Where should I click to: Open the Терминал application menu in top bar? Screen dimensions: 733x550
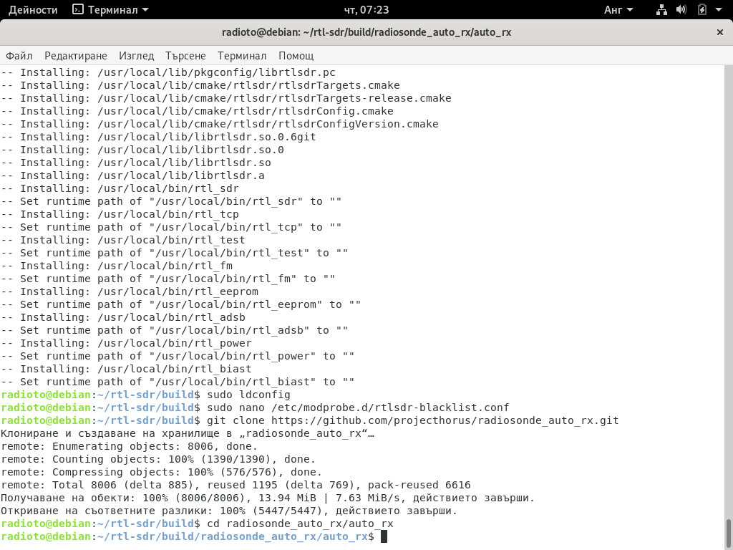(111, 9)
